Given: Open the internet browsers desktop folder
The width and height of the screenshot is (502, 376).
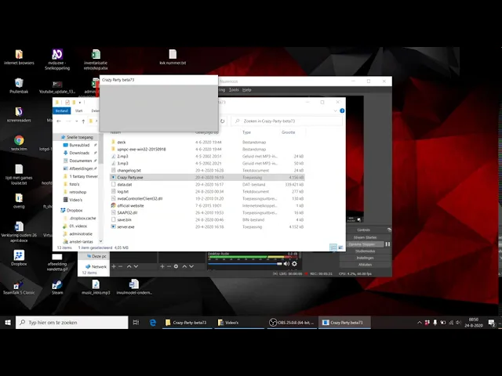Looking at the screenshot, I should tap(19, 57).
